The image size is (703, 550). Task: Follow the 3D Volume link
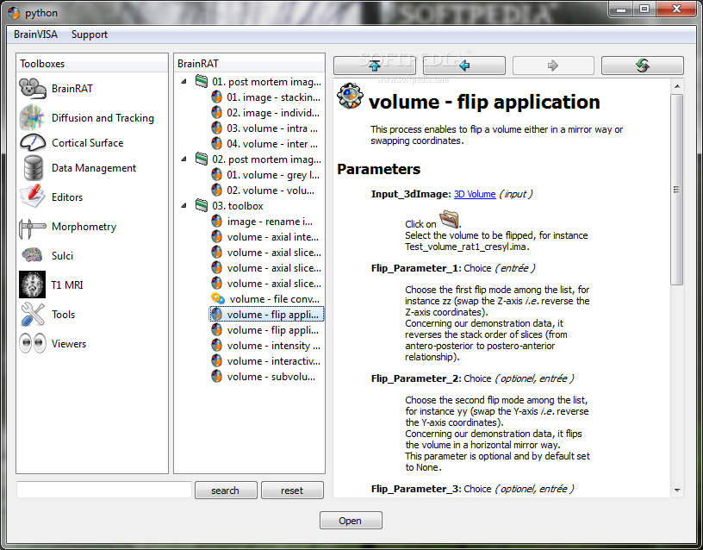[x=475, y=194]
